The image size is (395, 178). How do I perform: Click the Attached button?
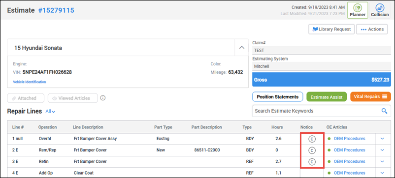[x=26, y=98]
